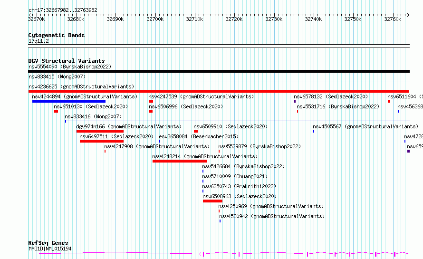Click nsv4505567 (gnomADStructuralVariants) label
Screen dimensions: 423x259
365,126
